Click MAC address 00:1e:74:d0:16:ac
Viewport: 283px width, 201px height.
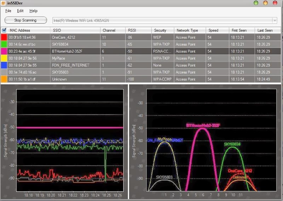(x=23, y=72)
